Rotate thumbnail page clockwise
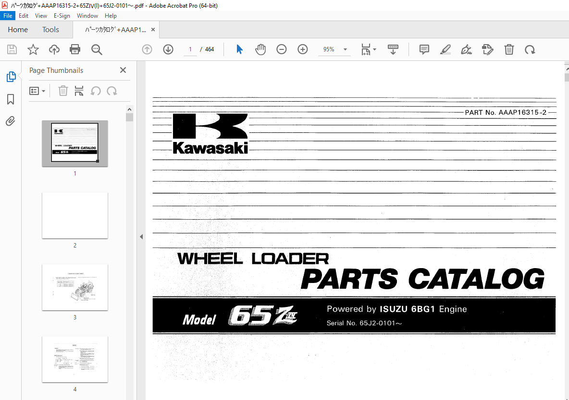 [112, 91]
